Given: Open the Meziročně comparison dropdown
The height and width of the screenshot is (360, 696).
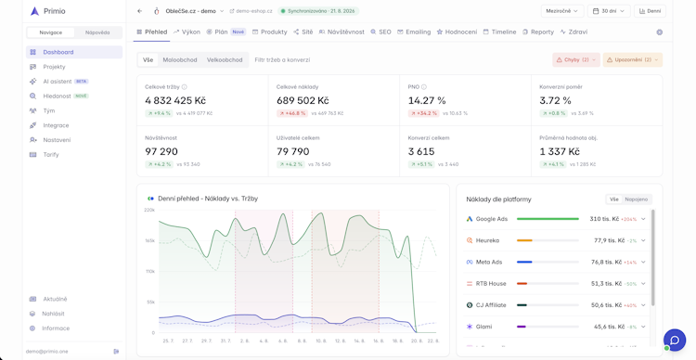Looking at the screenshot, I should pos(562,11).
